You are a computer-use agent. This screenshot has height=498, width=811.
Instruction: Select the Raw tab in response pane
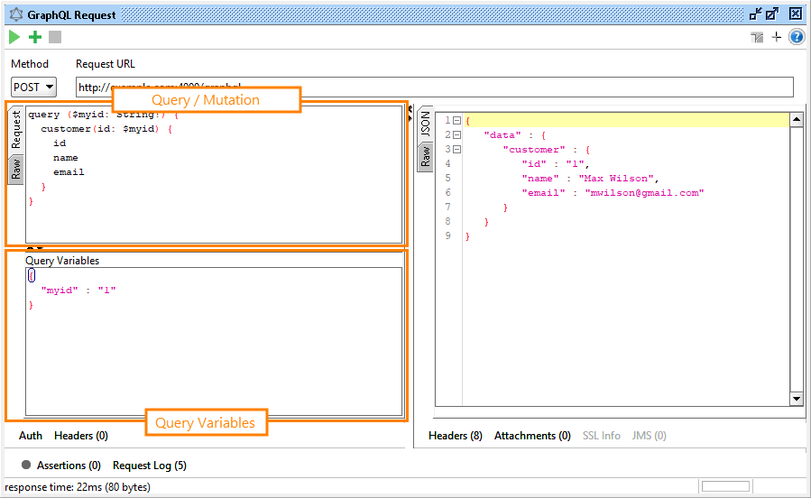tap(425, 157)
